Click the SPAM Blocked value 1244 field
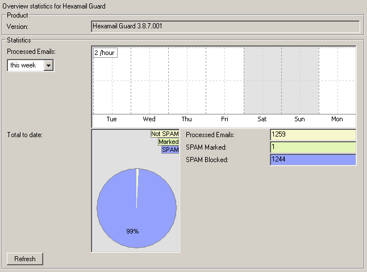 (312, 160)
